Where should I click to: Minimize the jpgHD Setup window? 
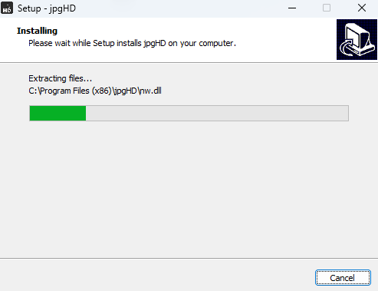pos(292,8)
